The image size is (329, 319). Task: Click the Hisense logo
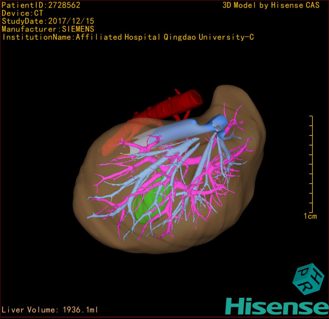pos(277,306)
